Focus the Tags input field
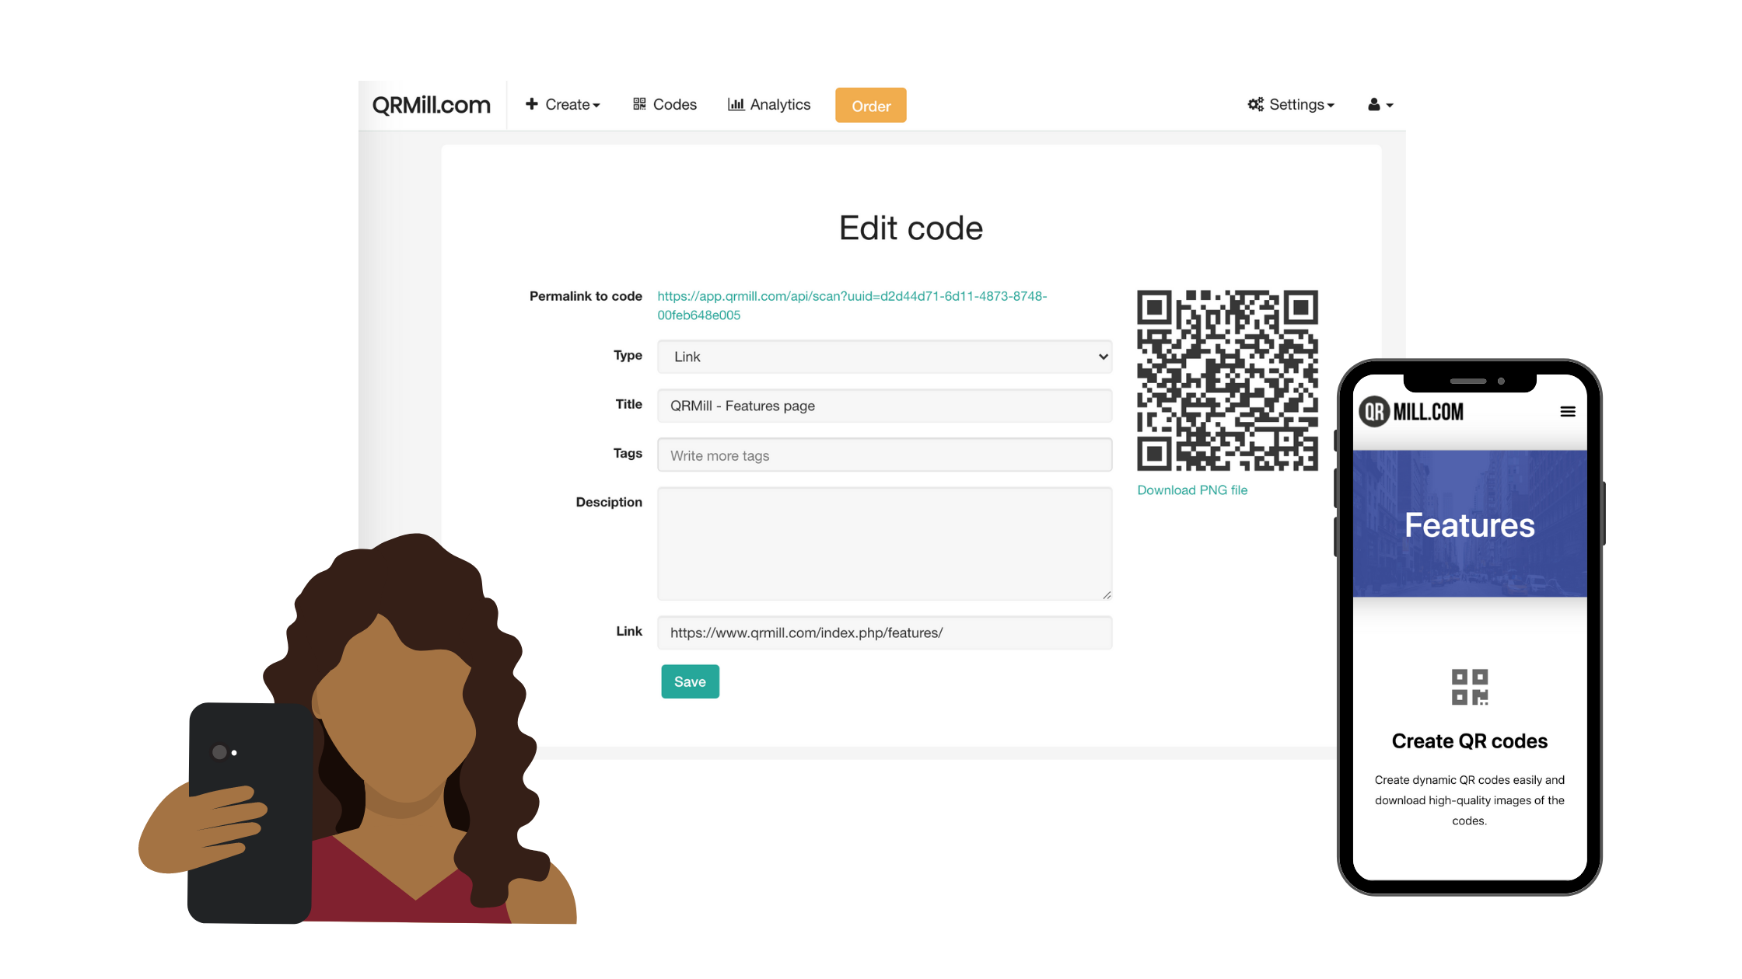This screenshot has width=1742, height=979. pos(885,455)
